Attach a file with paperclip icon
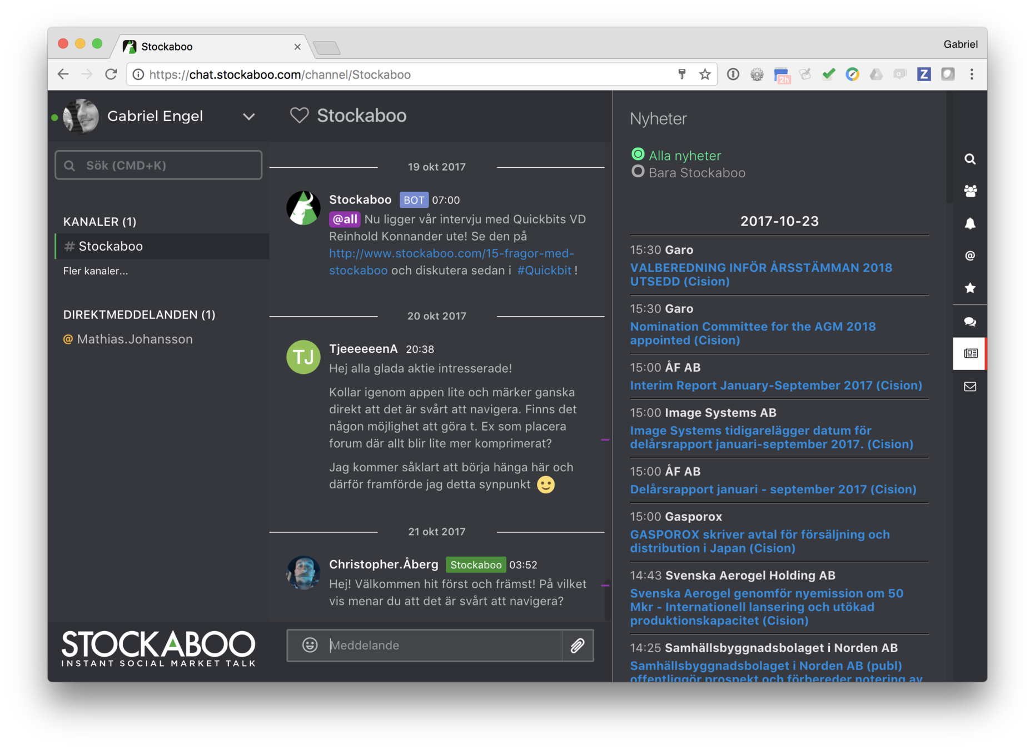Viewport: 1035px width, 750px height. (578, 645)
